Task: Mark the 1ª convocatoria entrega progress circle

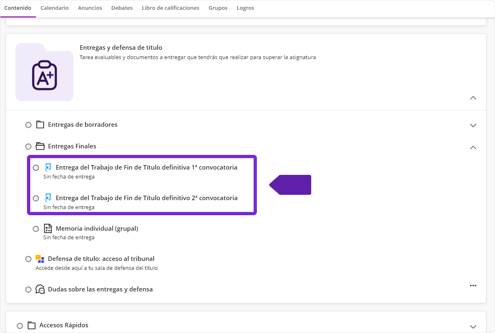Action: (x=36, y=168)
